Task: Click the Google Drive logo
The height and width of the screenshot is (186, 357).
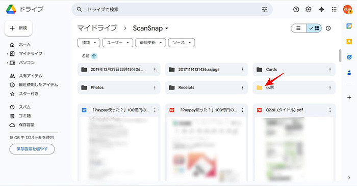Action: click(x=11, y=9)
